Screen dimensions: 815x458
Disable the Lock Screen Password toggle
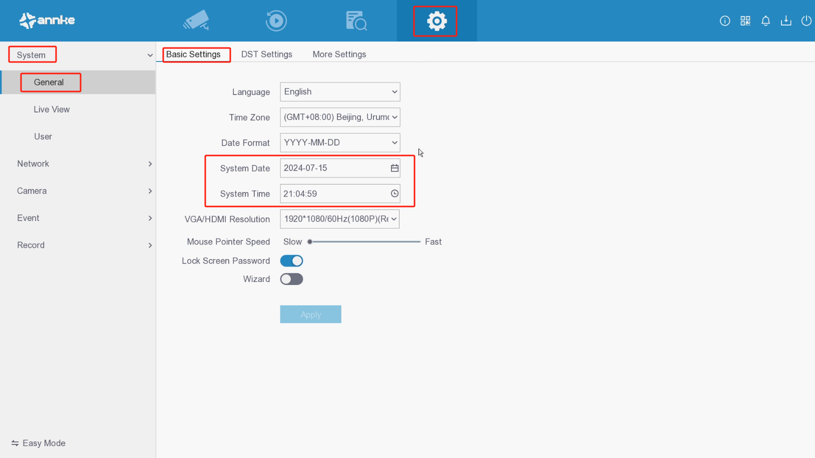pos(291,261)
